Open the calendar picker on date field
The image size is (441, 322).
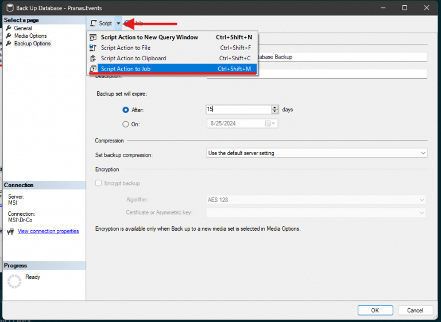[x=268, y=123]
